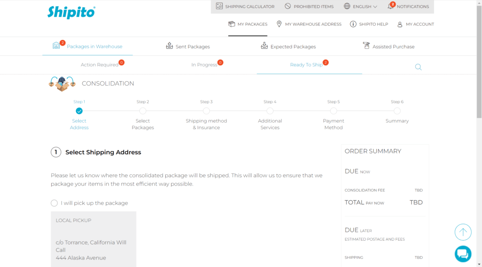Click the 'Select Address' step label
This screenshot has width=482, height=267.
click(x=79, y=124)
